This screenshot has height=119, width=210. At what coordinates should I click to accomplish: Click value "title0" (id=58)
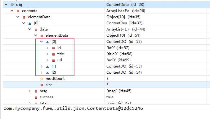(x=119, y=54)
